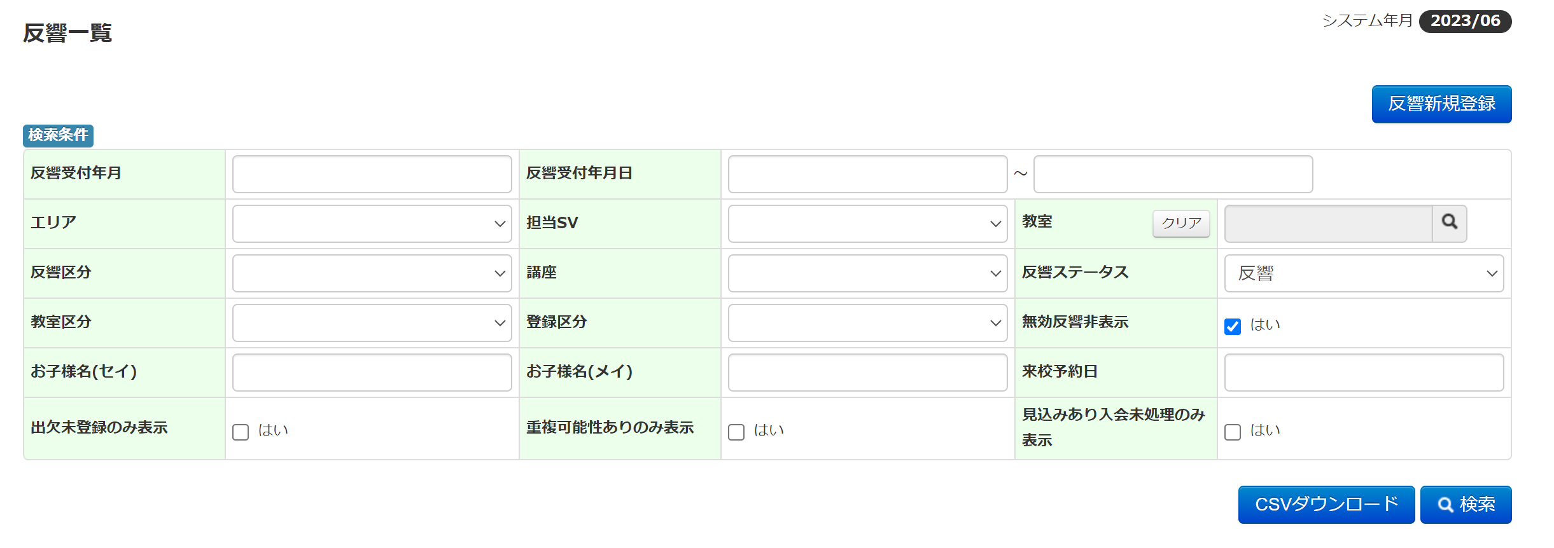
Task: Tick the 見込みあり入会未処理のみ表示 checkbox
Action: coord(1232,432)
